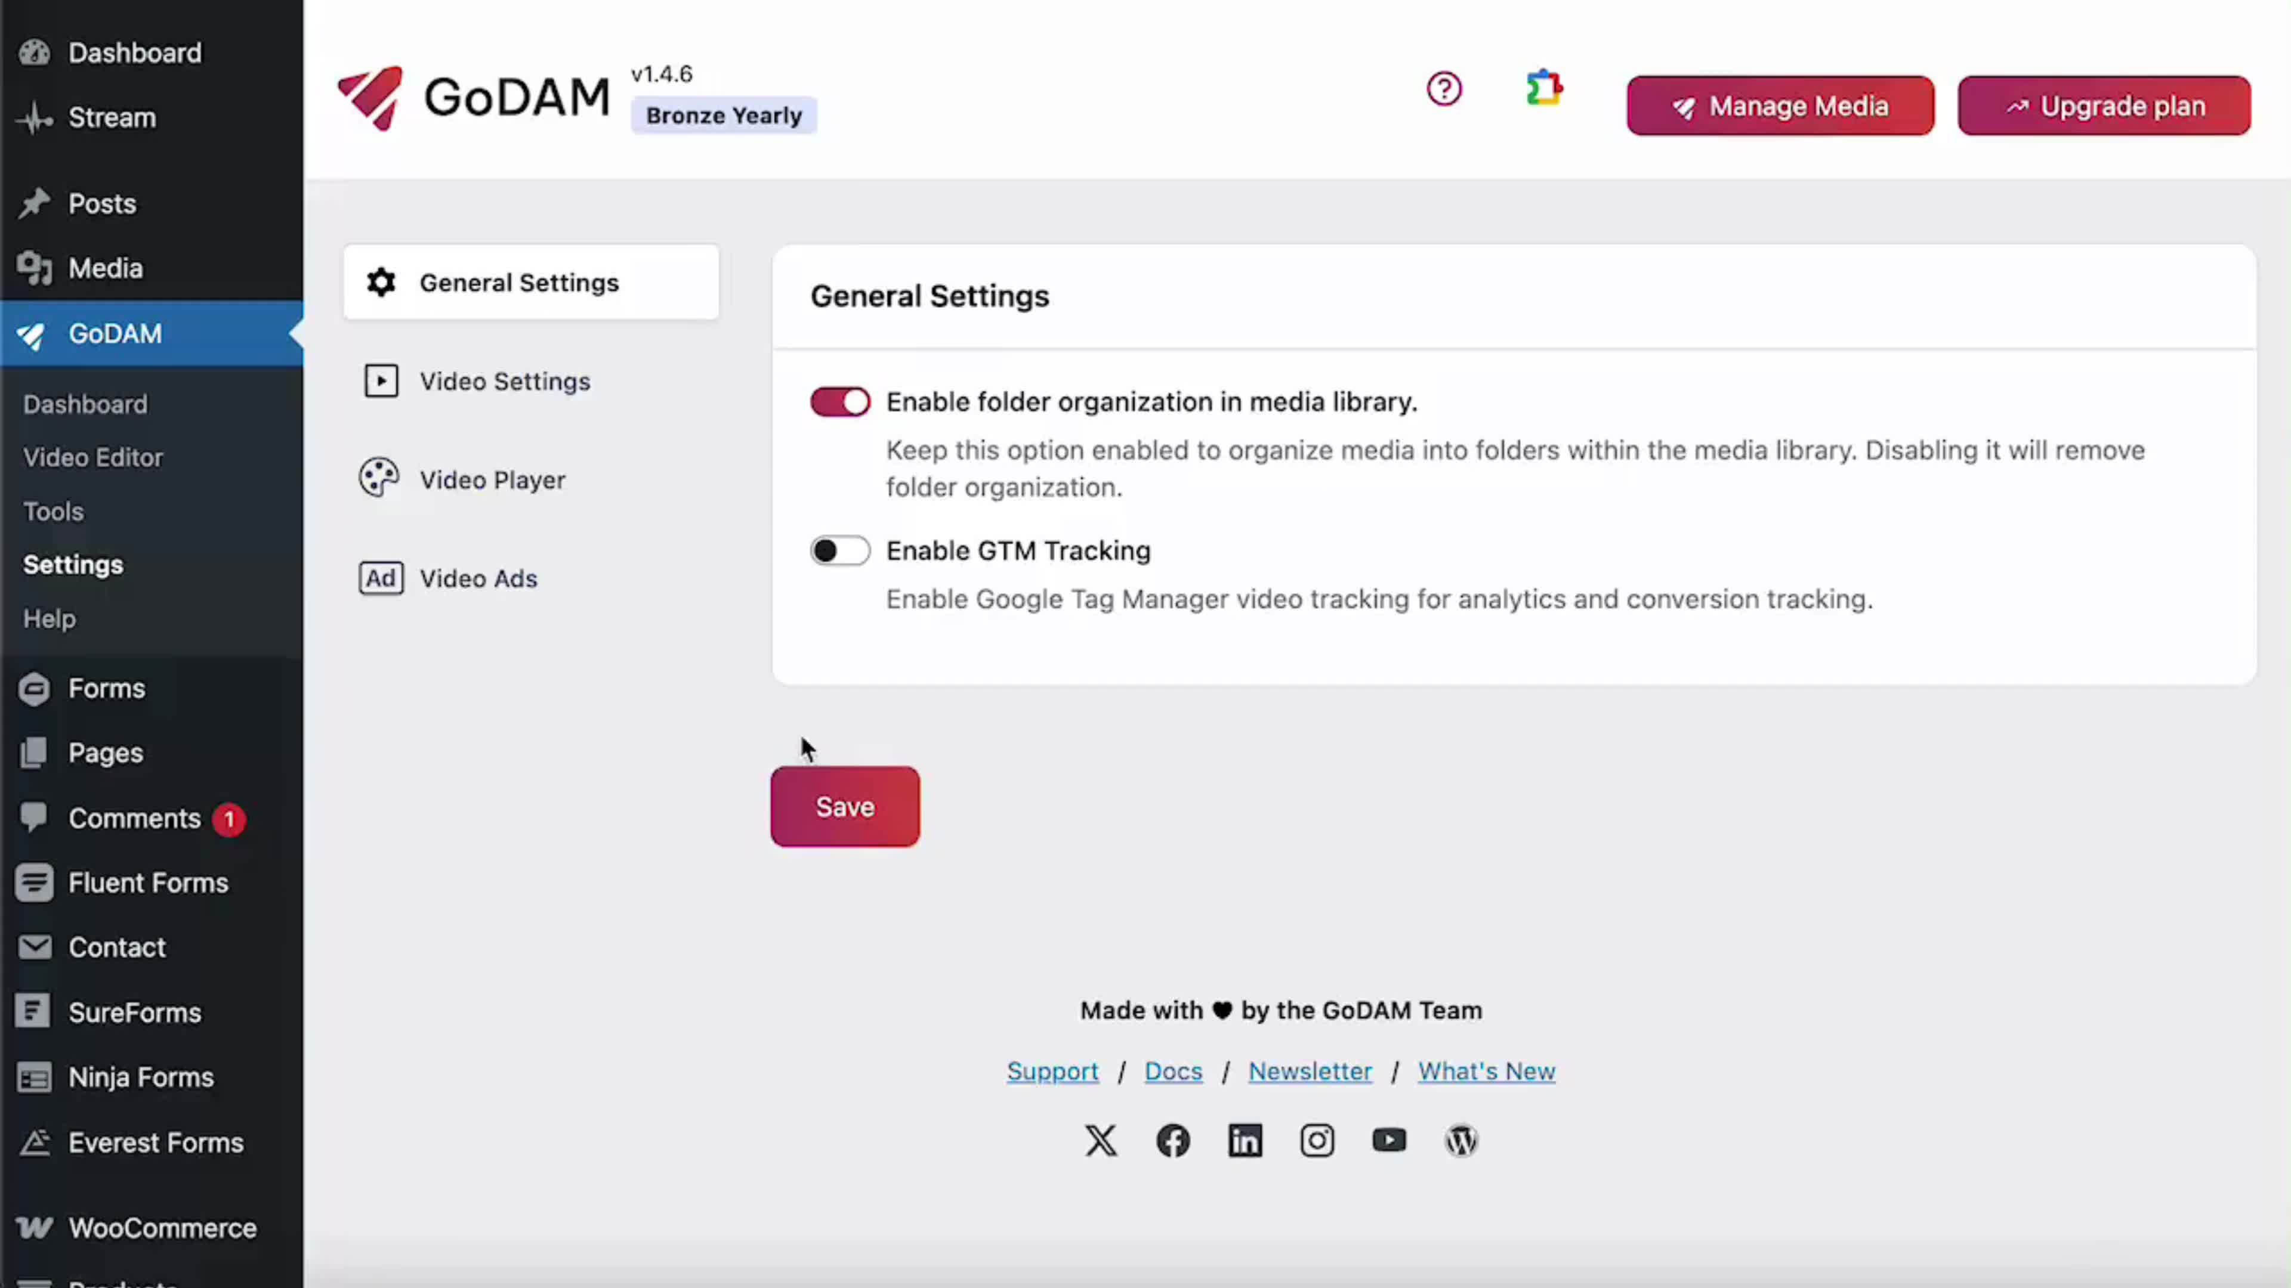Select the Video Player palette icon
The height and width of the screenshot is (1288, 2291).
point(381,478)
